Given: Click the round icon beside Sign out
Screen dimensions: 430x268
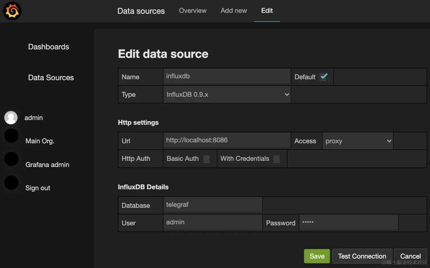Looking at the screenshot, I should 11,183.
